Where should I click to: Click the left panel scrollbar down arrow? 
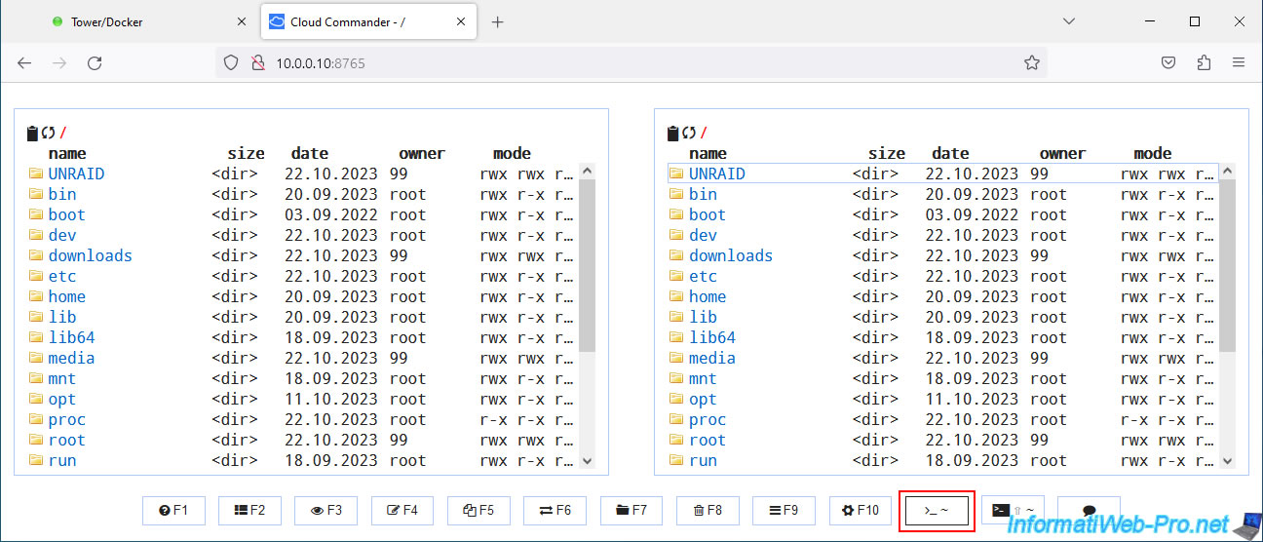[x=587, y=461]
